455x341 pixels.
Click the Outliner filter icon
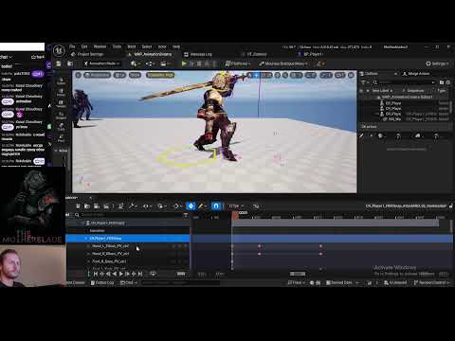click(x=363, y=82)
